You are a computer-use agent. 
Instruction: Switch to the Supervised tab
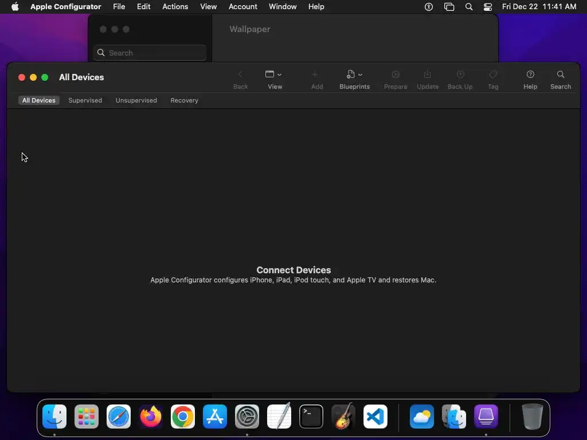85,100
